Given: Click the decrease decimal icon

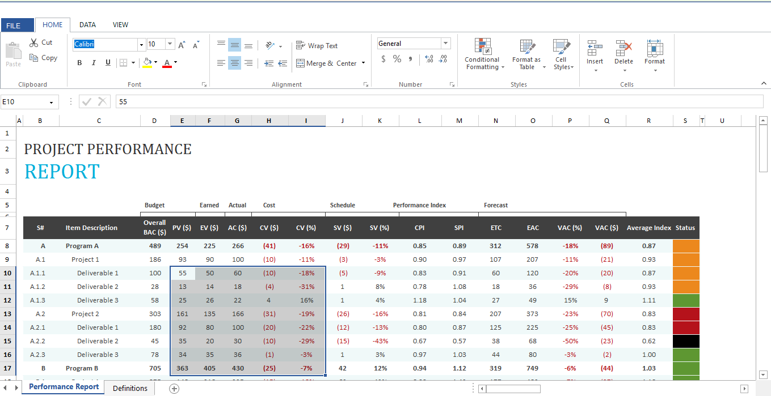Looking at the screenshot, I should [443, 59].
